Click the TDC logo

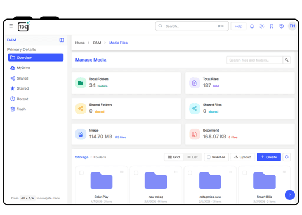(x=23, y=26)
